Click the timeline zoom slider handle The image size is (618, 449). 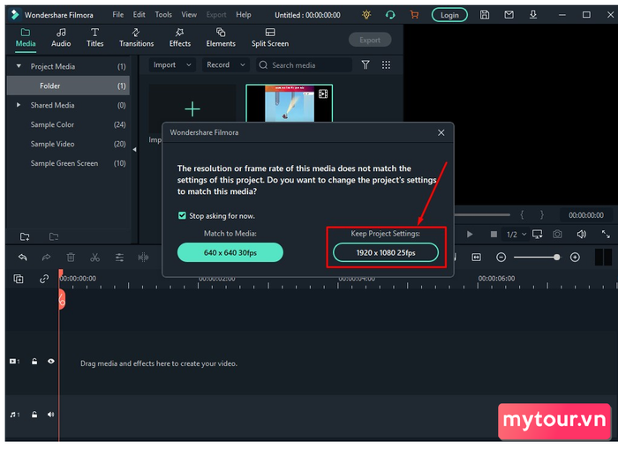[556, 258]
